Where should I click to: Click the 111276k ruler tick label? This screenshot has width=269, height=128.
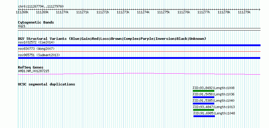184,12
